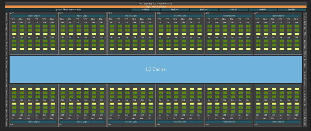Click the GPC label of top-left cluster
The height and width of the screenshot is (131, 311).
pyautogui.click(x=12, y=13)
